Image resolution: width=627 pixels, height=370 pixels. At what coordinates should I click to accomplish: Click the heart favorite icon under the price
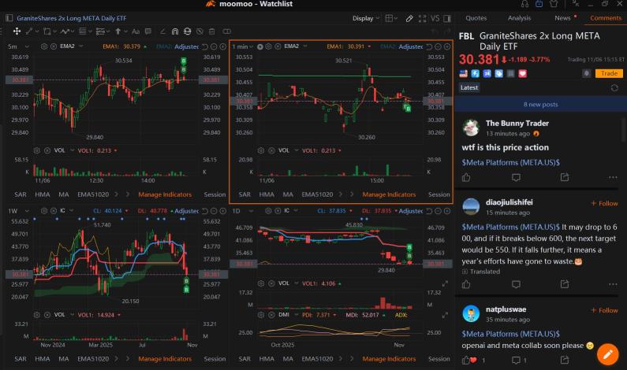[523, 73]
